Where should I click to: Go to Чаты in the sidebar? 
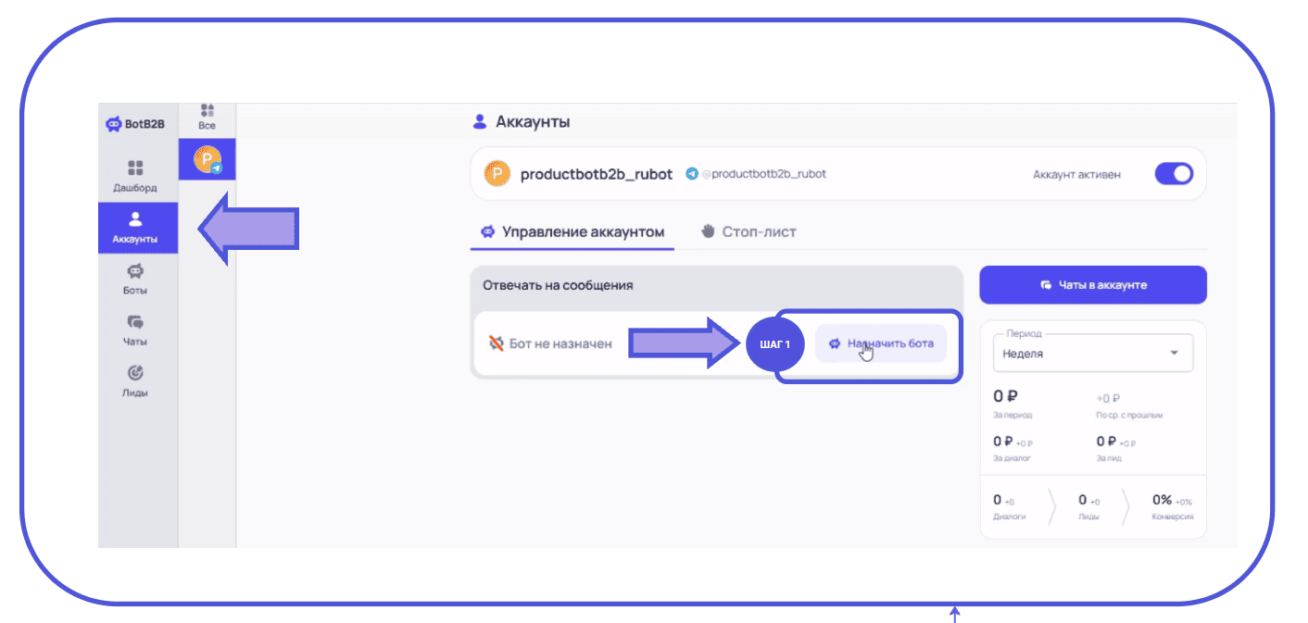coord(135,330)
